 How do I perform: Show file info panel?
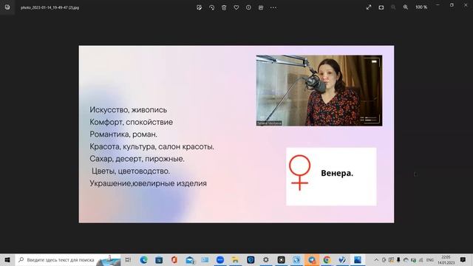(248, 7)
